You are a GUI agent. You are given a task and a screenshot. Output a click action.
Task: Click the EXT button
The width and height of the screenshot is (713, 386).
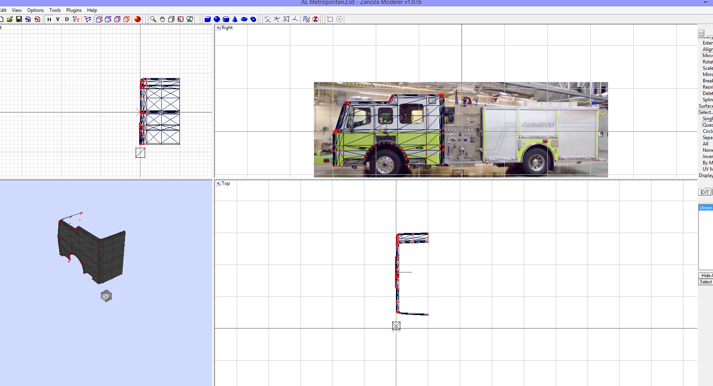pyautogui.click(x=705, y=192)
